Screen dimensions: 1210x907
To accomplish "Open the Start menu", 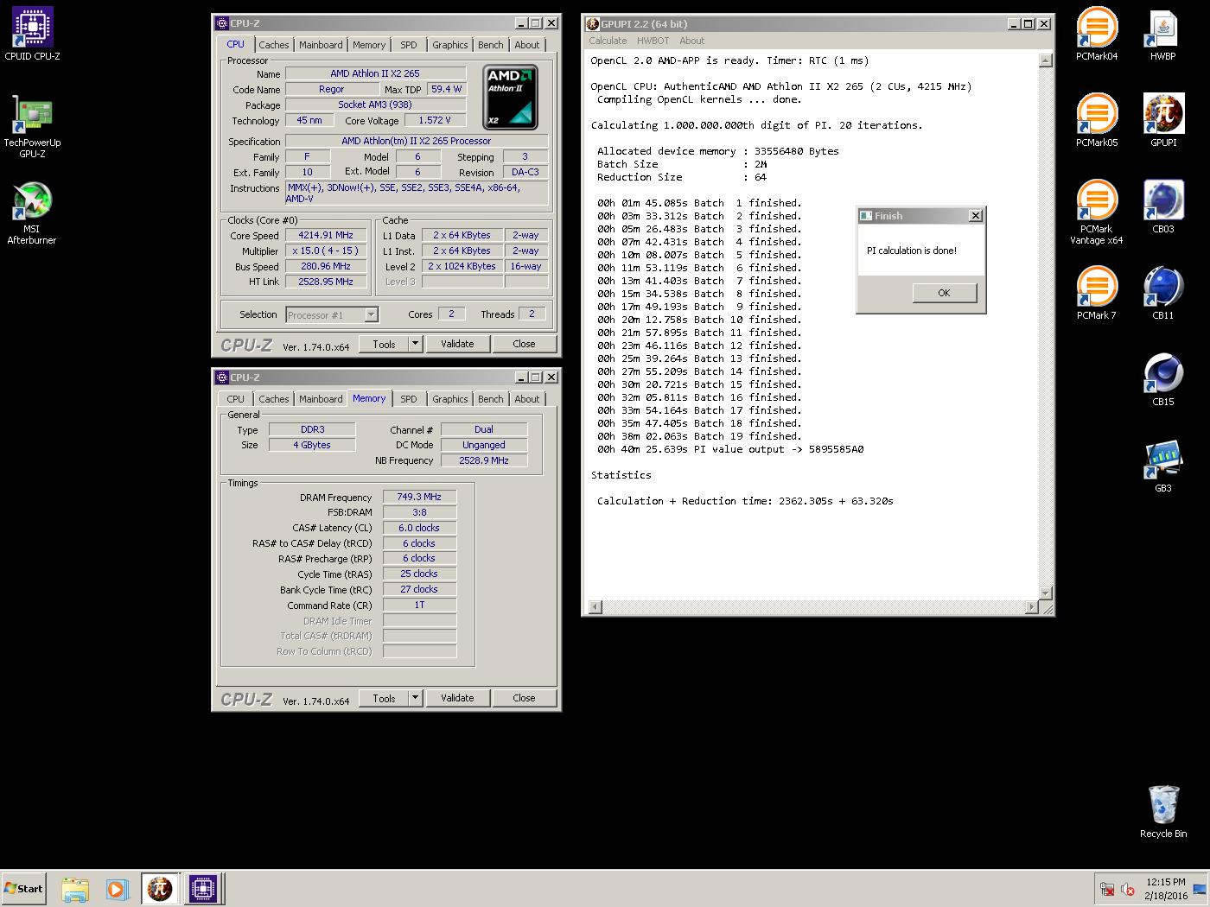I will point(23,888).
